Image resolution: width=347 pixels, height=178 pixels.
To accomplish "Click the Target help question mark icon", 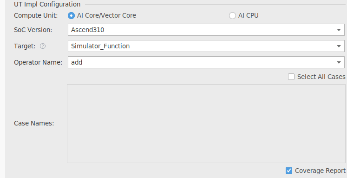I will 43,46.
